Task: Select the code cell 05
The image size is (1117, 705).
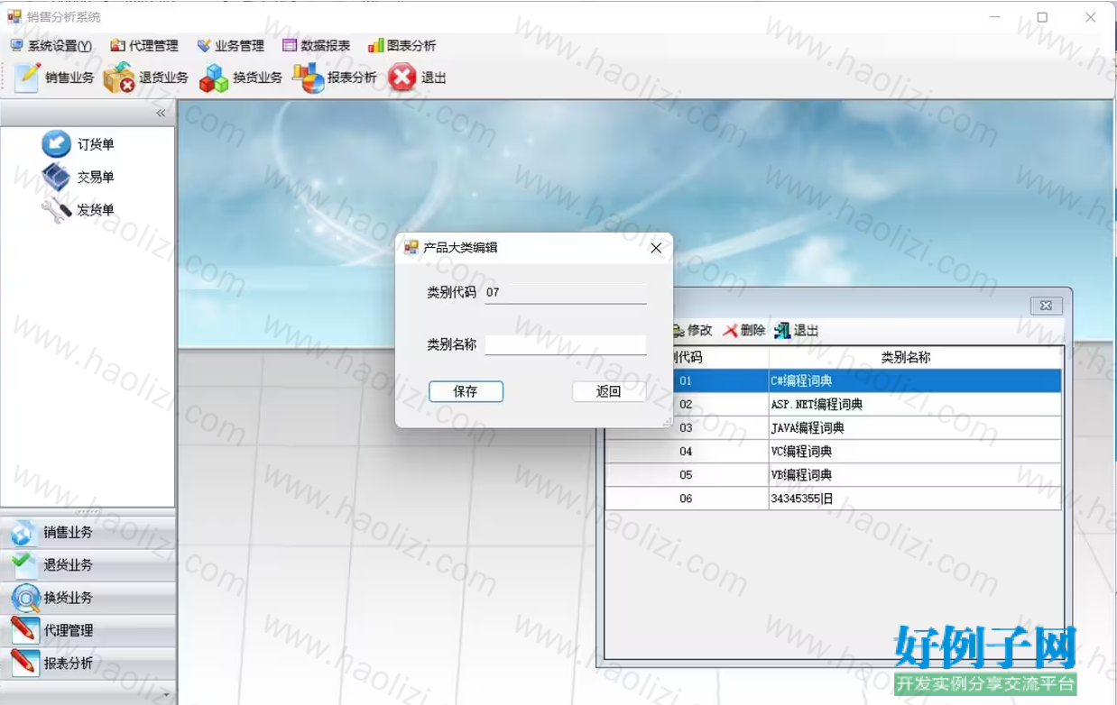Action: pos(687,474)
